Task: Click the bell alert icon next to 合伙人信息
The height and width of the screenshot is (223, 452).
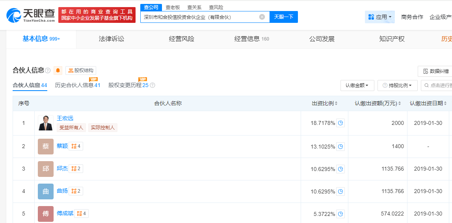Action: [x=58, y=70]
